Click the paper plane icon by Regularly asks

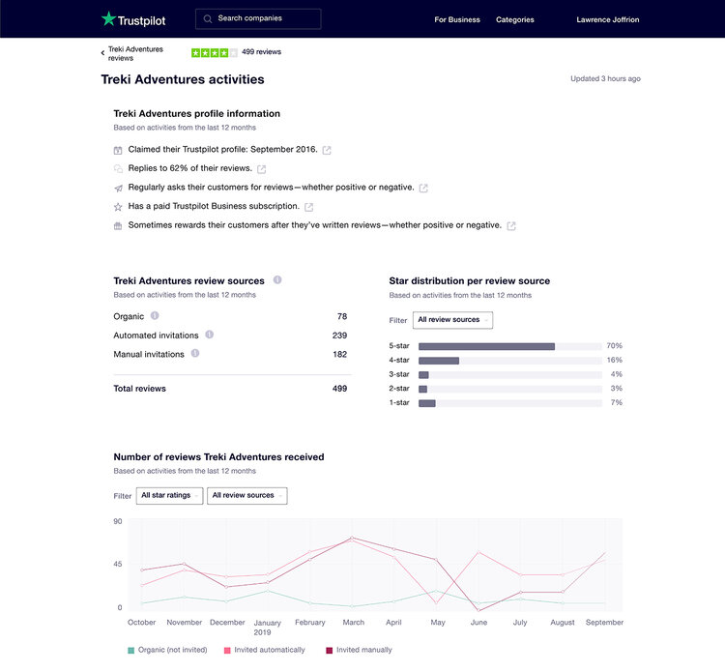click(118, 189)
